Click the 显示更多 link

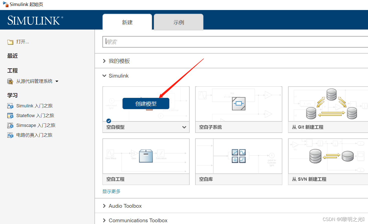pos(111,191)
